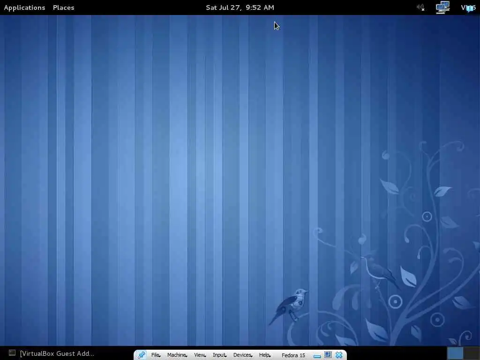Open the Machine menu in VirtualBox mini toolbar
Screen dimensions: 480x360
(177, 355)
